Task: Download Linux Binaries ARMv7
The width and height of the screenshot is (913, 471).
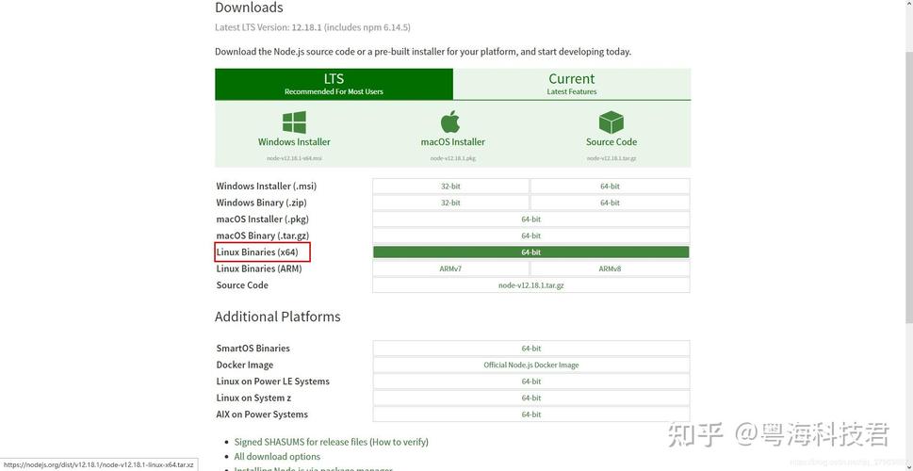Action: (450, 269)
